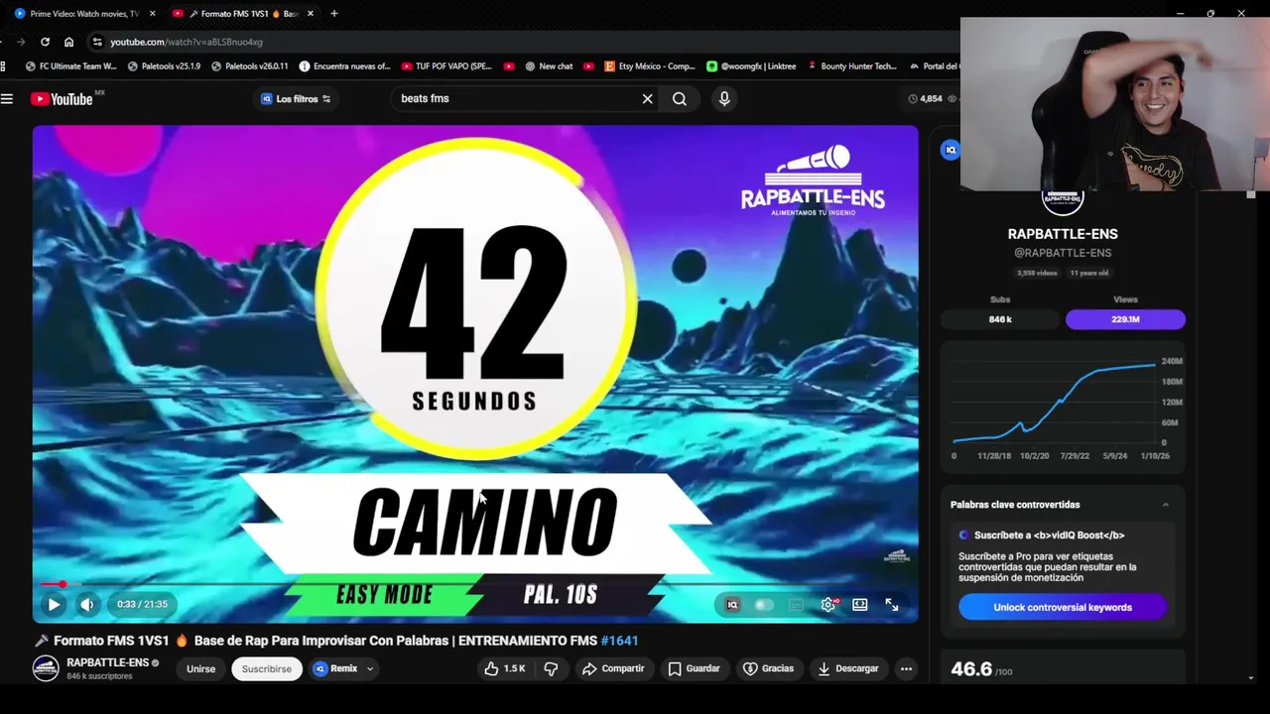Click RAPBATTLE-ENS title in vidIQ panel
This screenshot has width=1270, height=714.
coord(1063,234)
